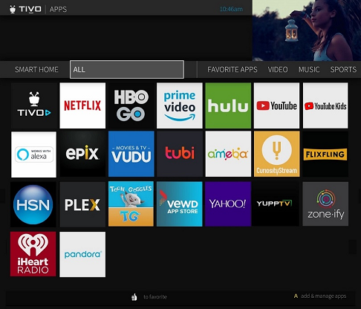Open the Netflix app tile

pos(82,105)
